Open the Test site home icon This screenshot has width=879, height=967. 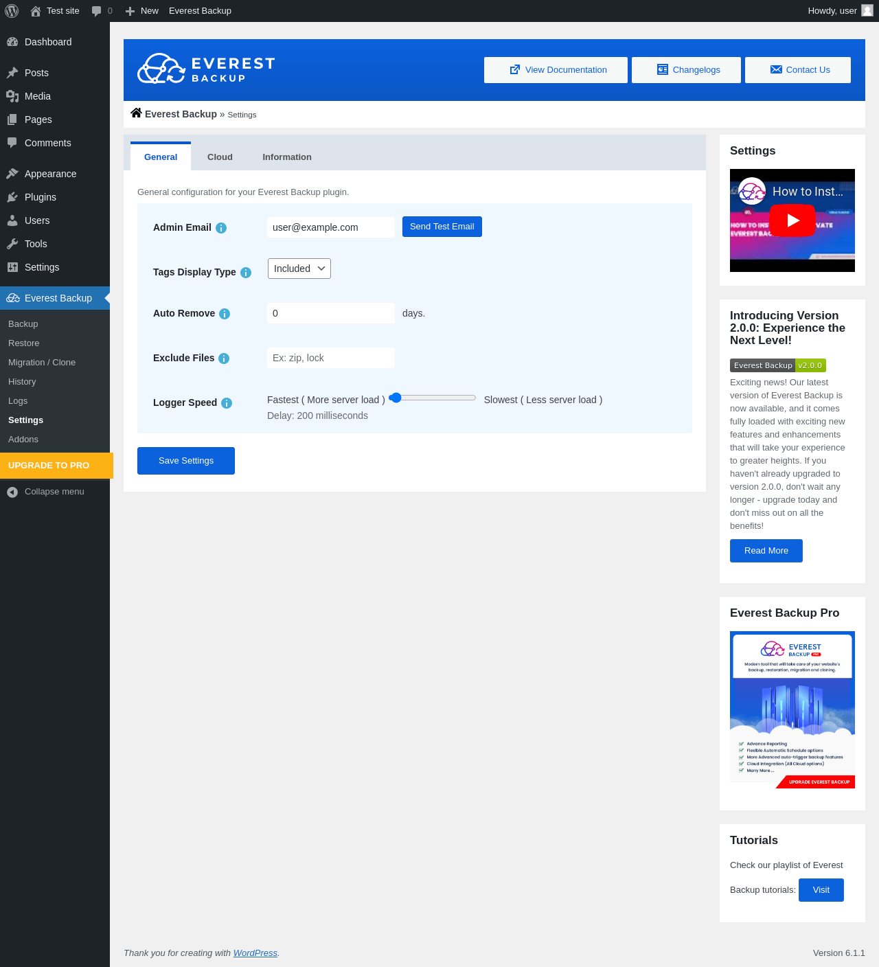click(x=36, y=11)
